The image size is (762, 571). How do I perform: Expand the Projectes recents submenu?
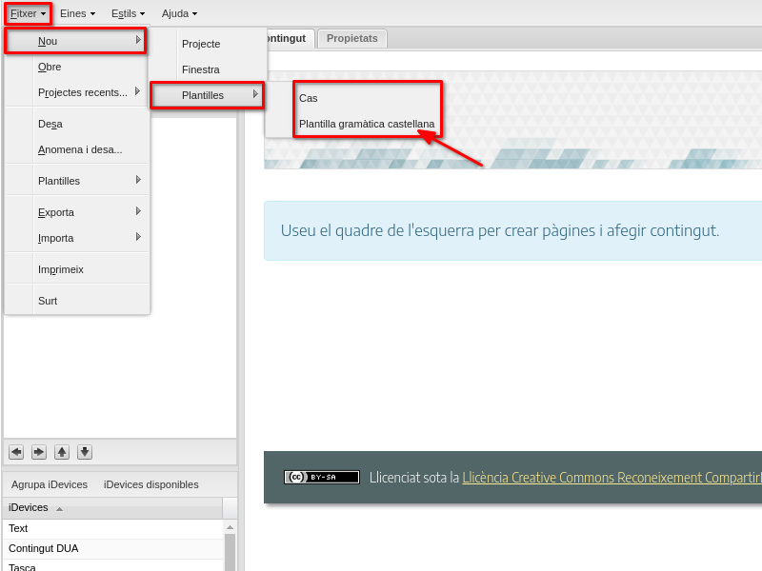tap(83, 92)
